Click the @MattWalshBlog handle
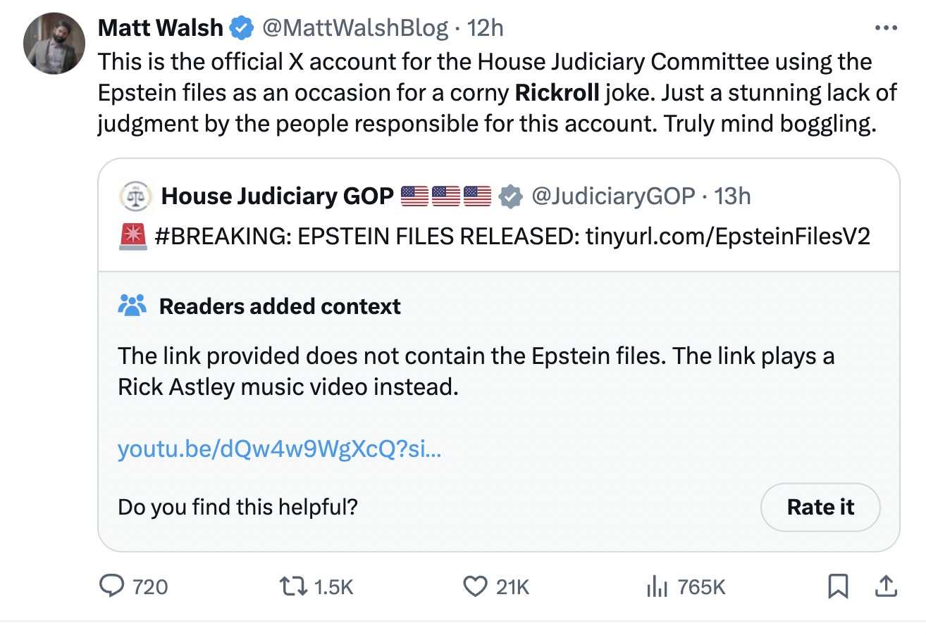 coord(354,28)
